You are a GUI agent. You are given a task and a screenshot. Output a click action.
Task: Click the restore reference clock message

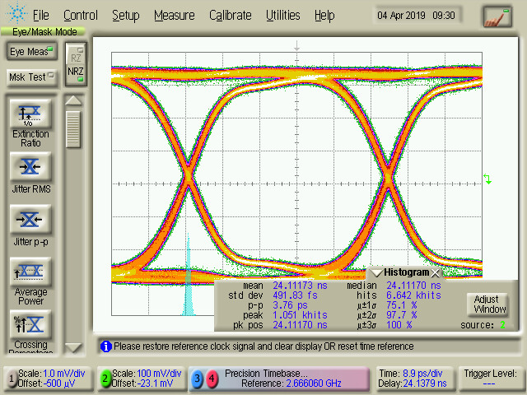pos(263,346)
